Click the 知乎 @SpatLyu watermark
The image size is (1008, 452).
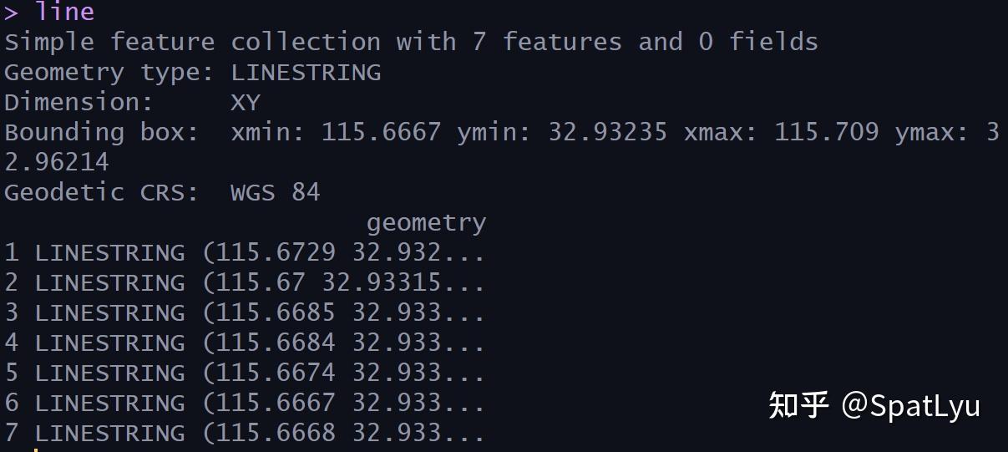(x=874, y=406)
